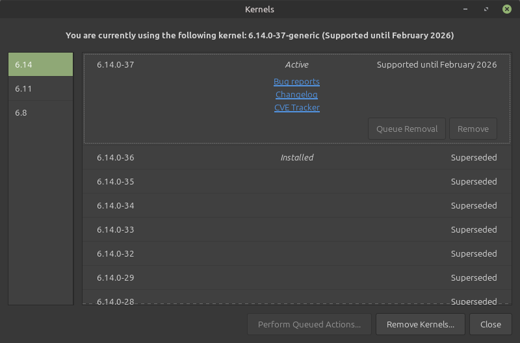The width and height of the screenshot is (520, 343).
Task: Choose the 6.14.0-29 kernel row
Action: [x=296, y=278]
